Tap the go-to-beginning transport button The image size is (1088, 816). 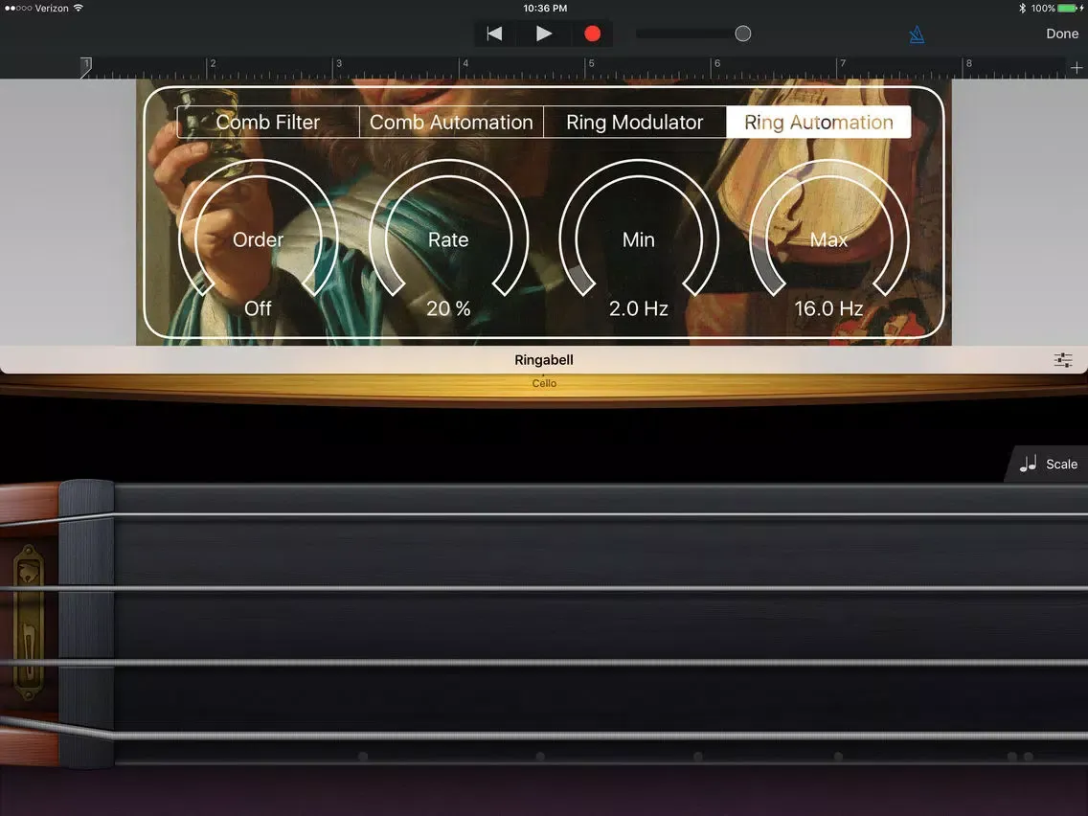(x=494, y=34)
